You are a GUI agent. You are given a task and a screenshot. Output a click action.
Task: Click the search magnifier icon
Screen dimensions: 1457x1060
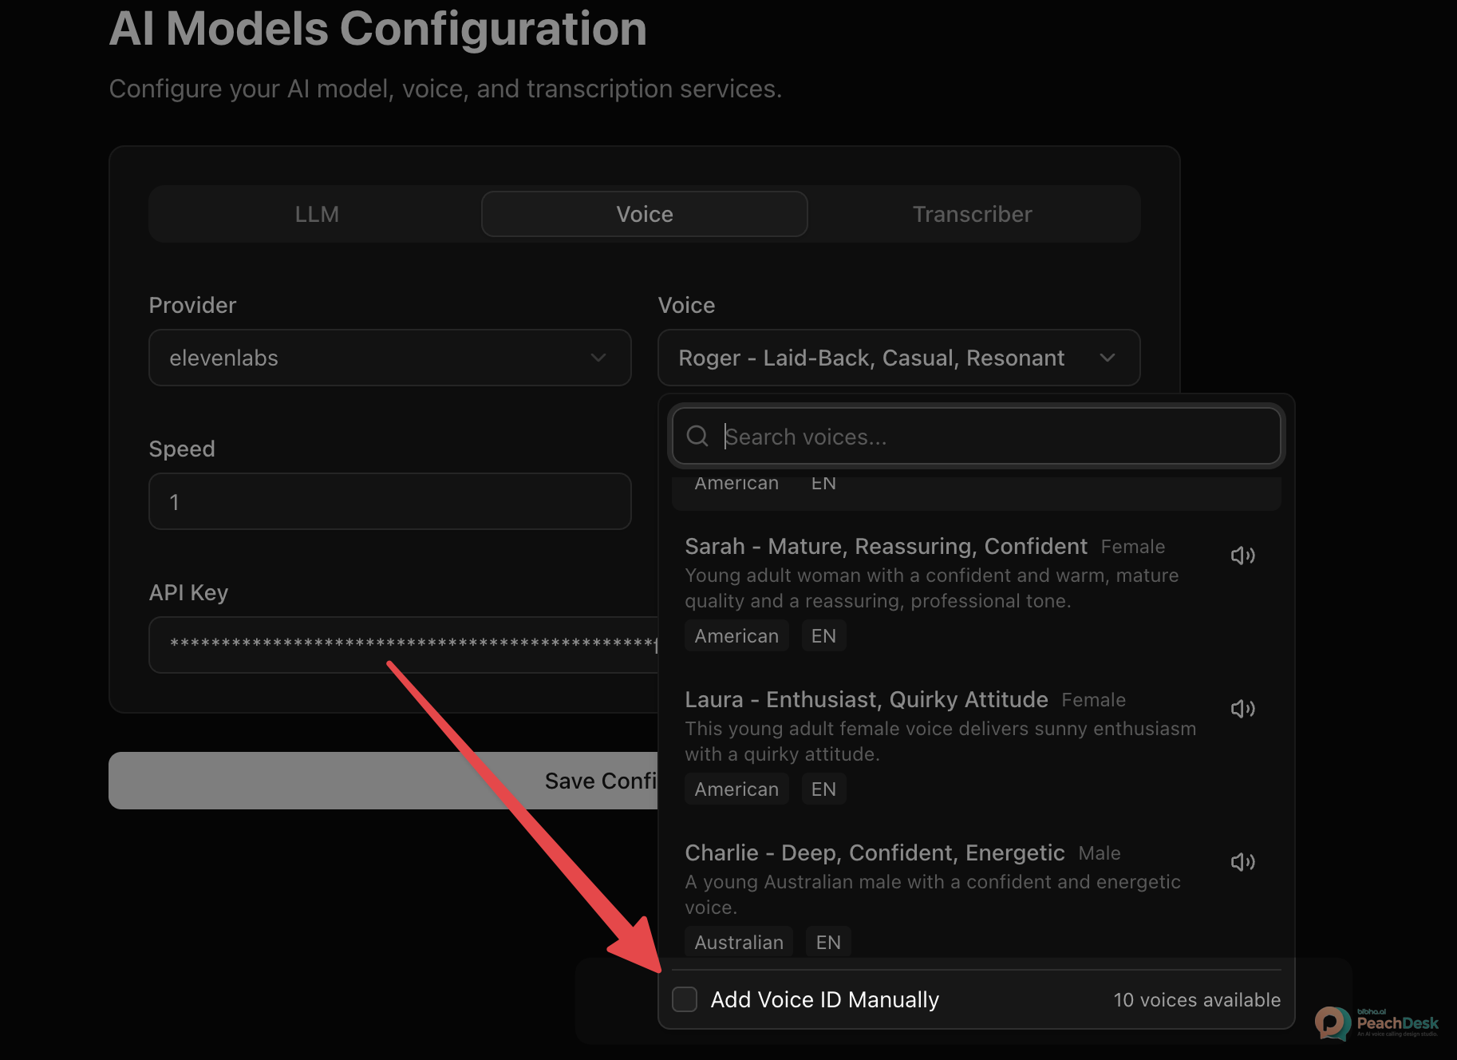point(697,436)
